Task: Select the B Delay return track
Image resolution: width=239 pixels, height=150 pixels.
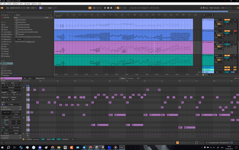Action: [208, 70]
